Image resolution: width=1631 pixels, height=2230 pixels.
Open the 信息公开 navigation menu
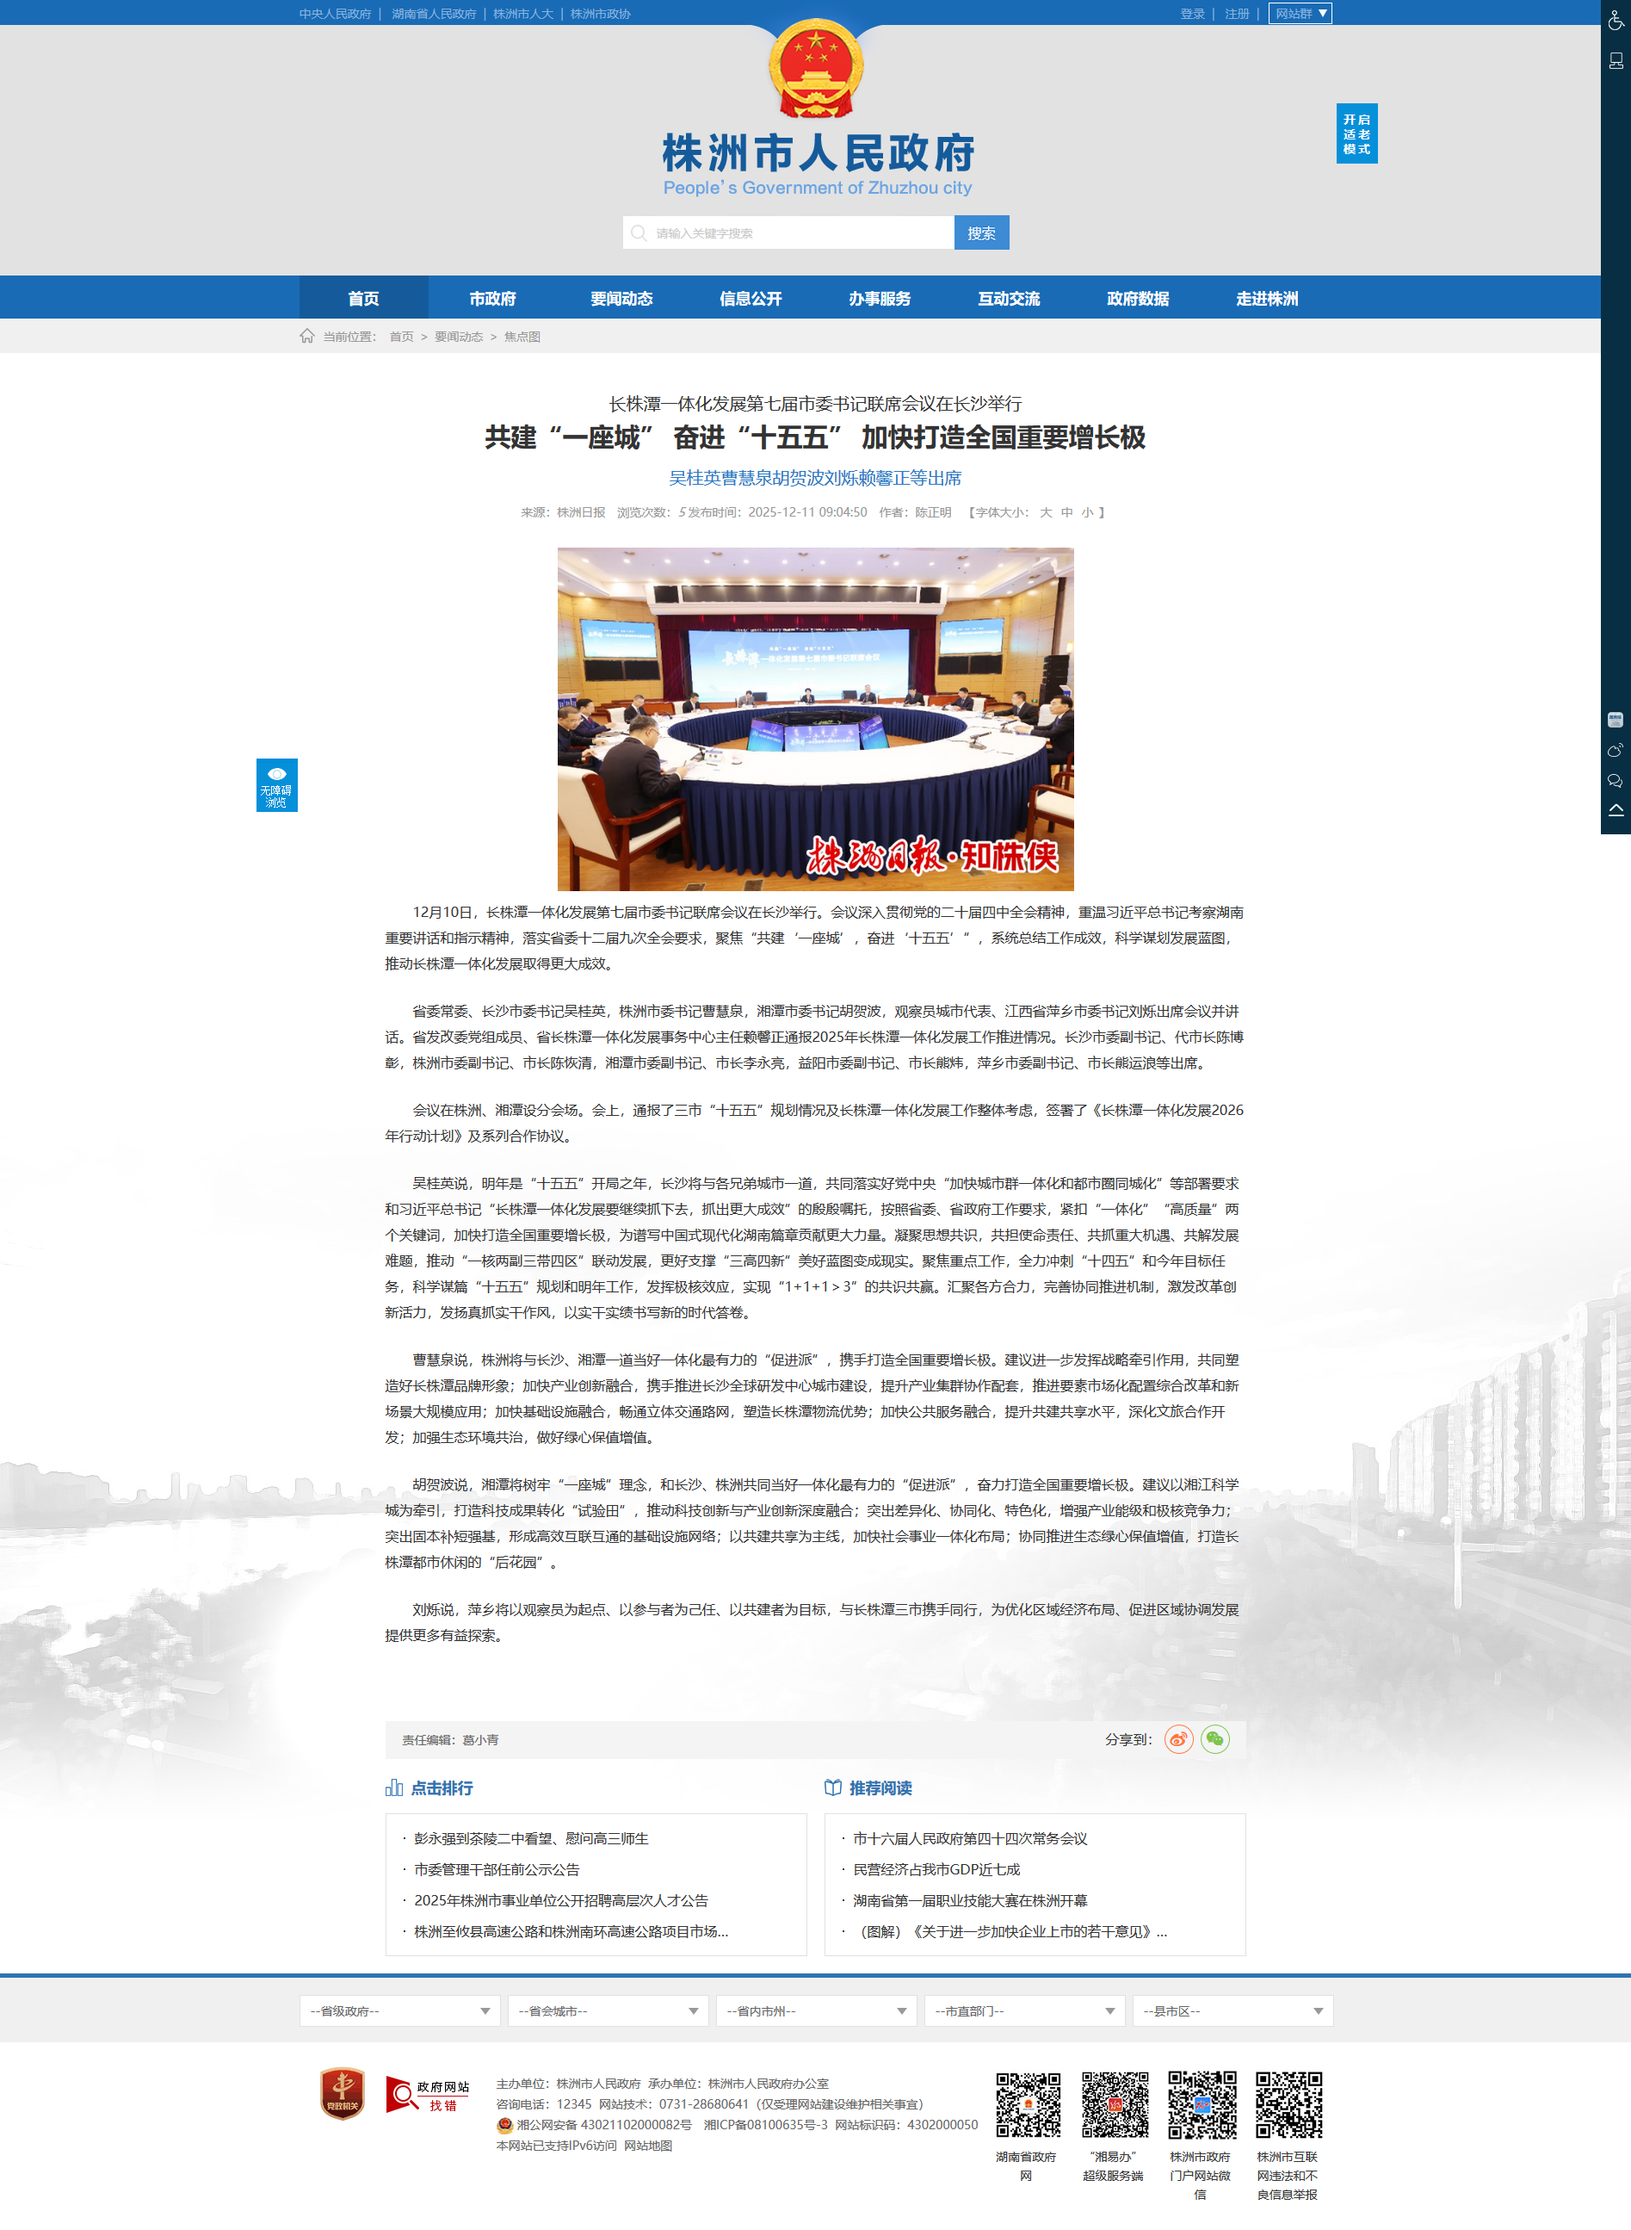pyautogui.click(x=751, y=298)
